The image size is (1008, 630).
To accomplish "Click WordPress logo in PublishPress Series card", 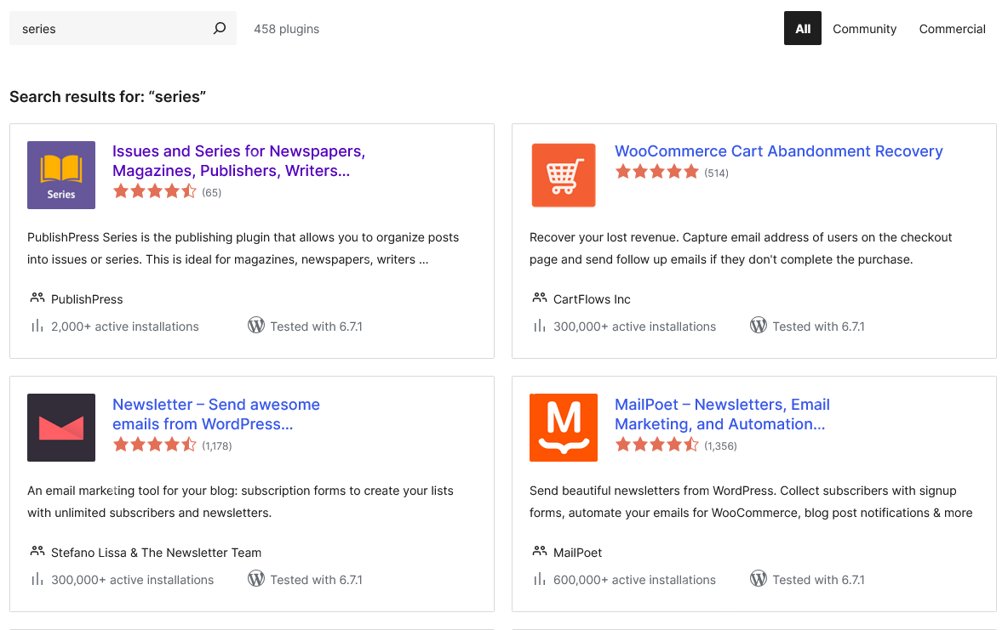I will tap(256, 326).
